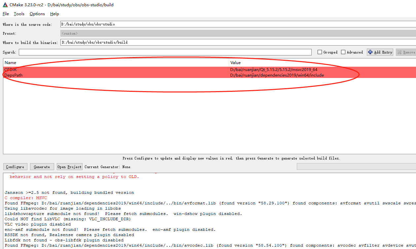Click the 'Found FFmpeg' avcodec.lib log line
Viewport: 416px width, 249px height.
click(x=210, y=245)
